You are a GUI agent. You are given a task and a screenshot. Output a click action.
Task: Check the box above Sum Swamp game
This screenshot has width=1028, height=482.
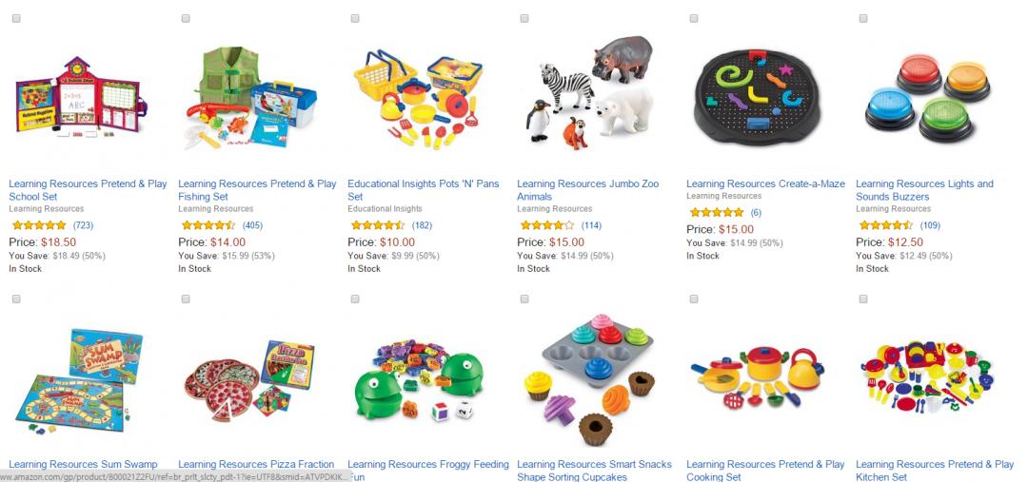[x=16, y=299]
